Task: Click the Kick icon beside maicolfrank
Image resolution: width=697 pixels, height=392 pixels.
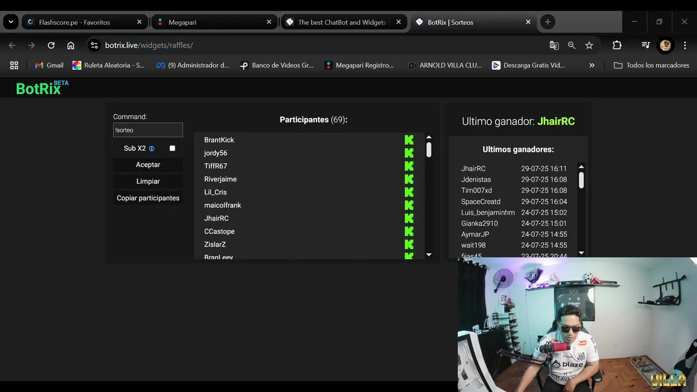Action: point(409,205)
